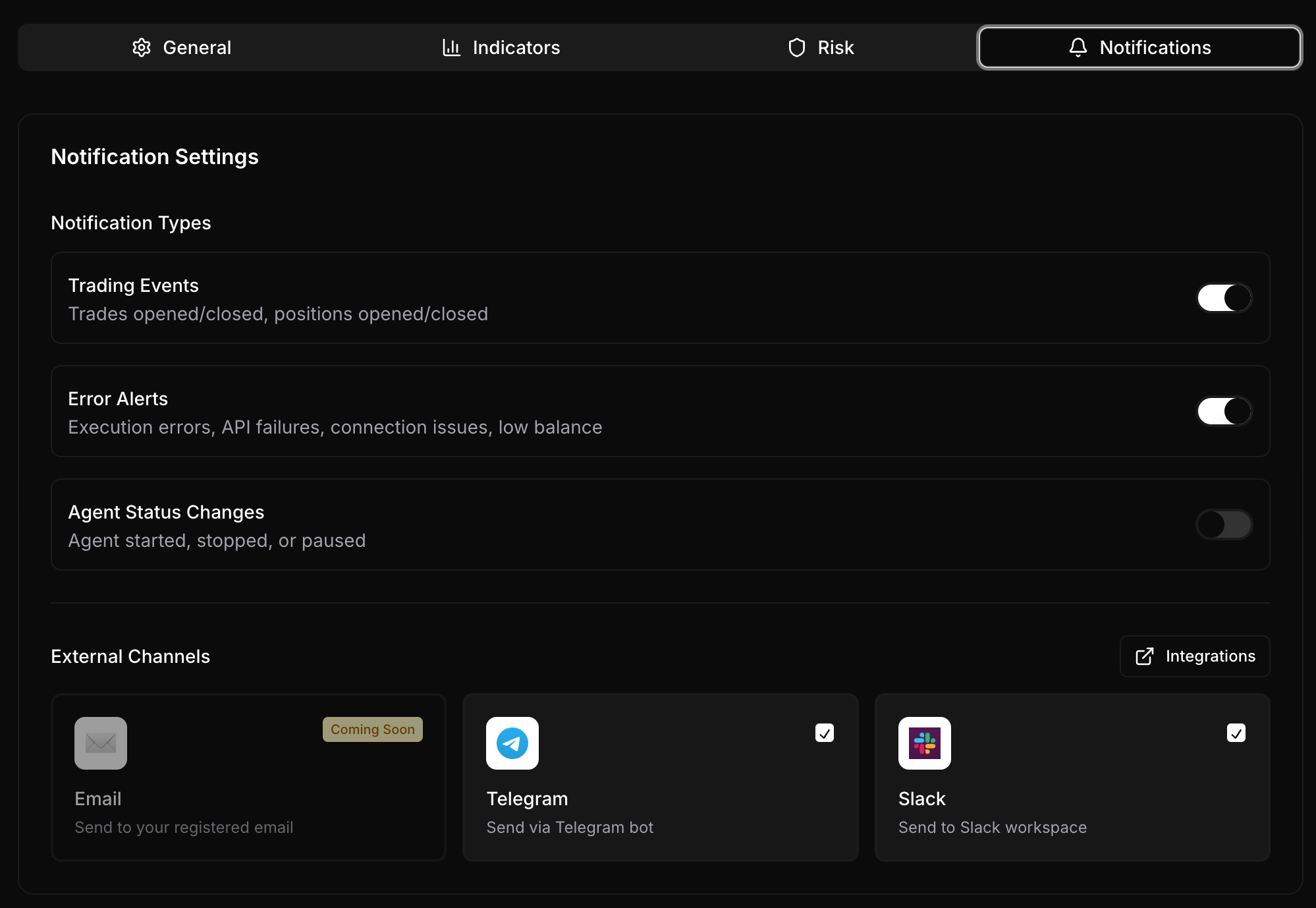
Task: Disable Trading Events notifications
Action: pyautogui.click(x=1223, y=298)
